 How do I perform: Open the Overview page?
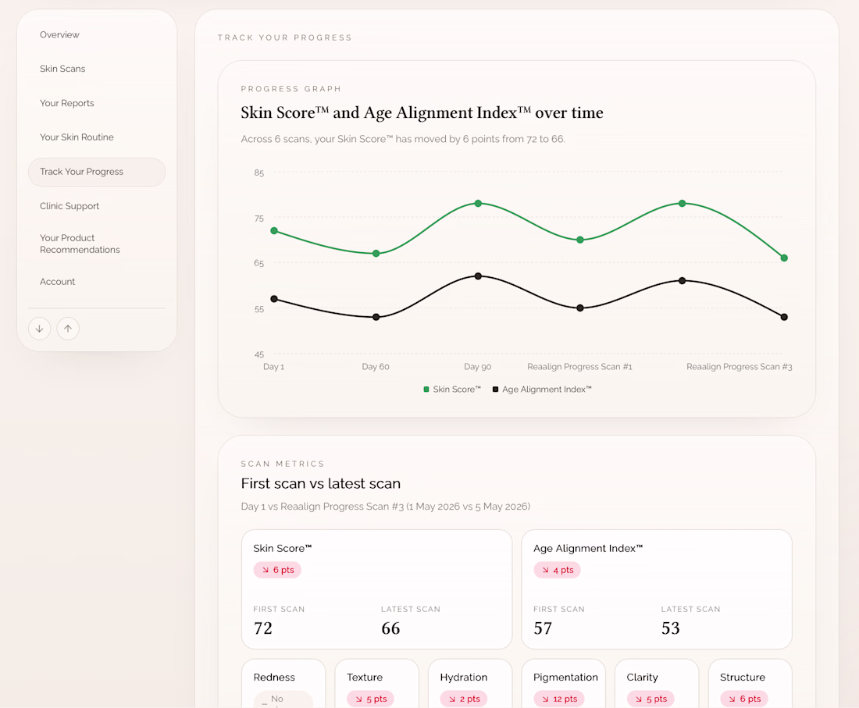point(59,34)
